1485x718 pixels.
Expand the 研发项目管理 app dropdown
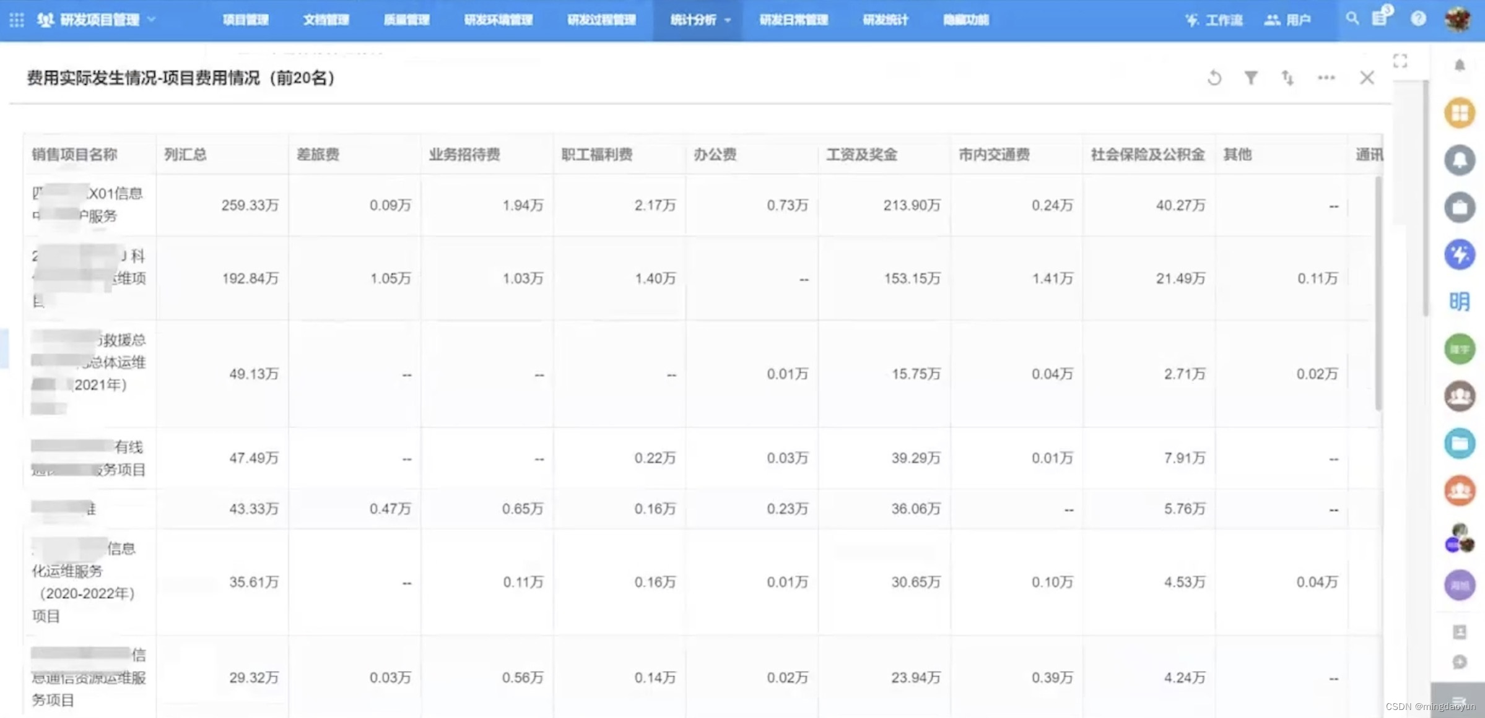(x=152, y=20)
